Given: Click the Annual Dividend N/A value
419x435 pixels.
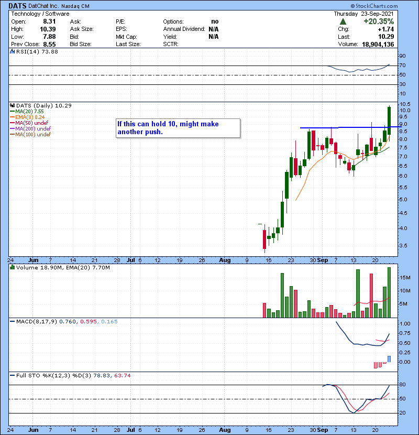Looking at the screenshot, I should pyautogui.click(x=214, y=29).
